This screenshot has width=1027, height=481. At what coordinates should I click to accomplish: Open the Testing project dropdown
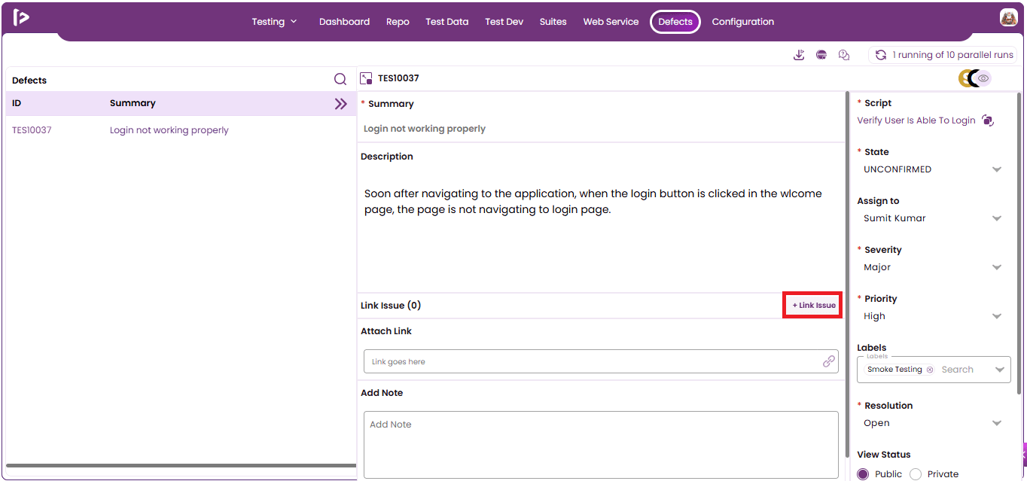pos(274,22)
